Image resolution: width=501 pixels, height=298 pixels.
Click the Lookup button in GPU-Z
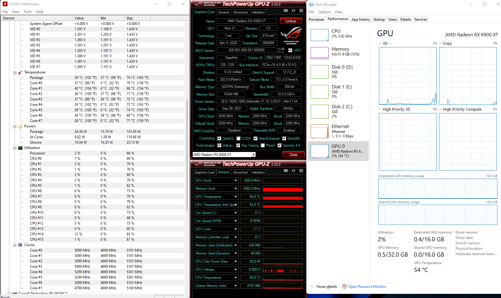click(291, 21)
